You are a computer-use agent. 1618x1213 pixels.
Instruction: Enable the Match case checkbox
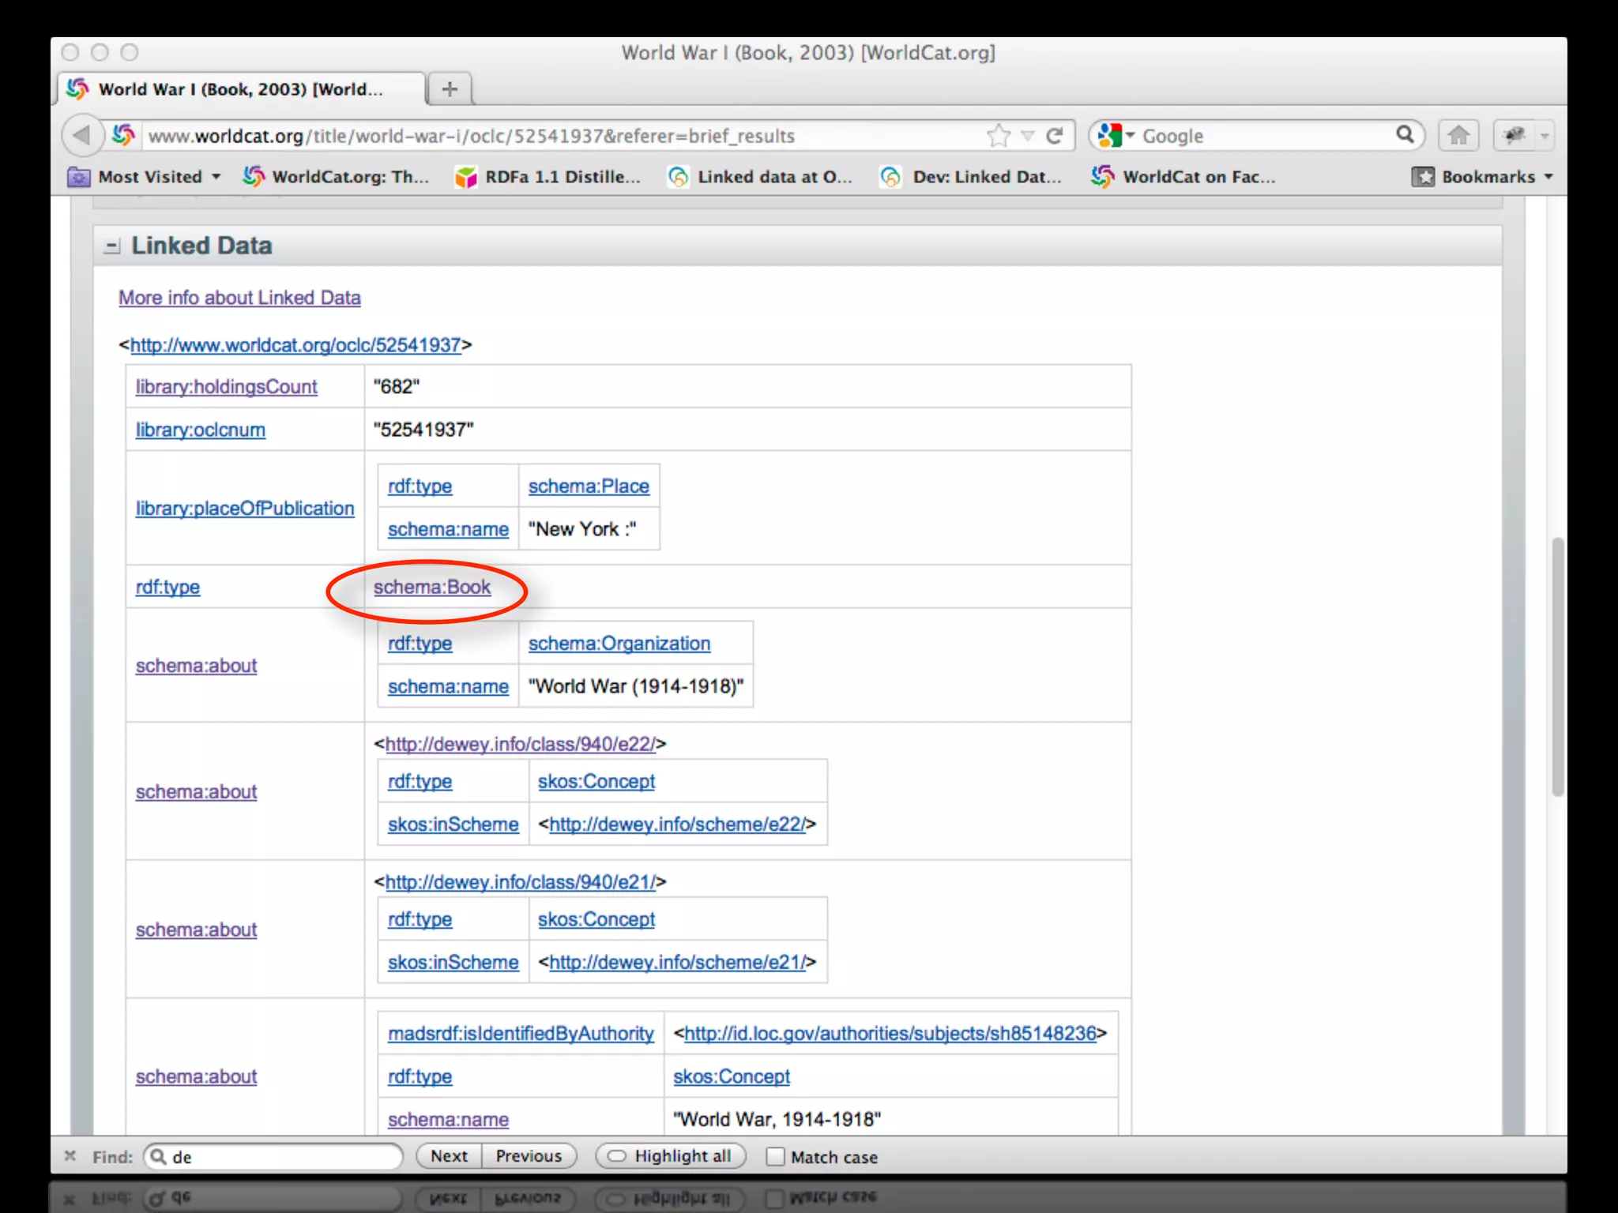[x=776, y=1157]
